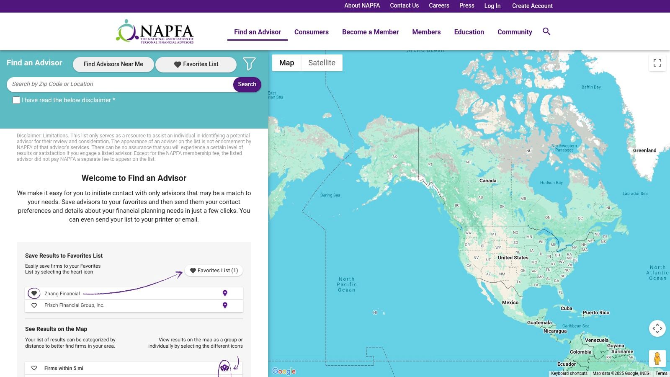670x377 pixels.
Task: Open the About NAPFA link
Action: point(362,5)
